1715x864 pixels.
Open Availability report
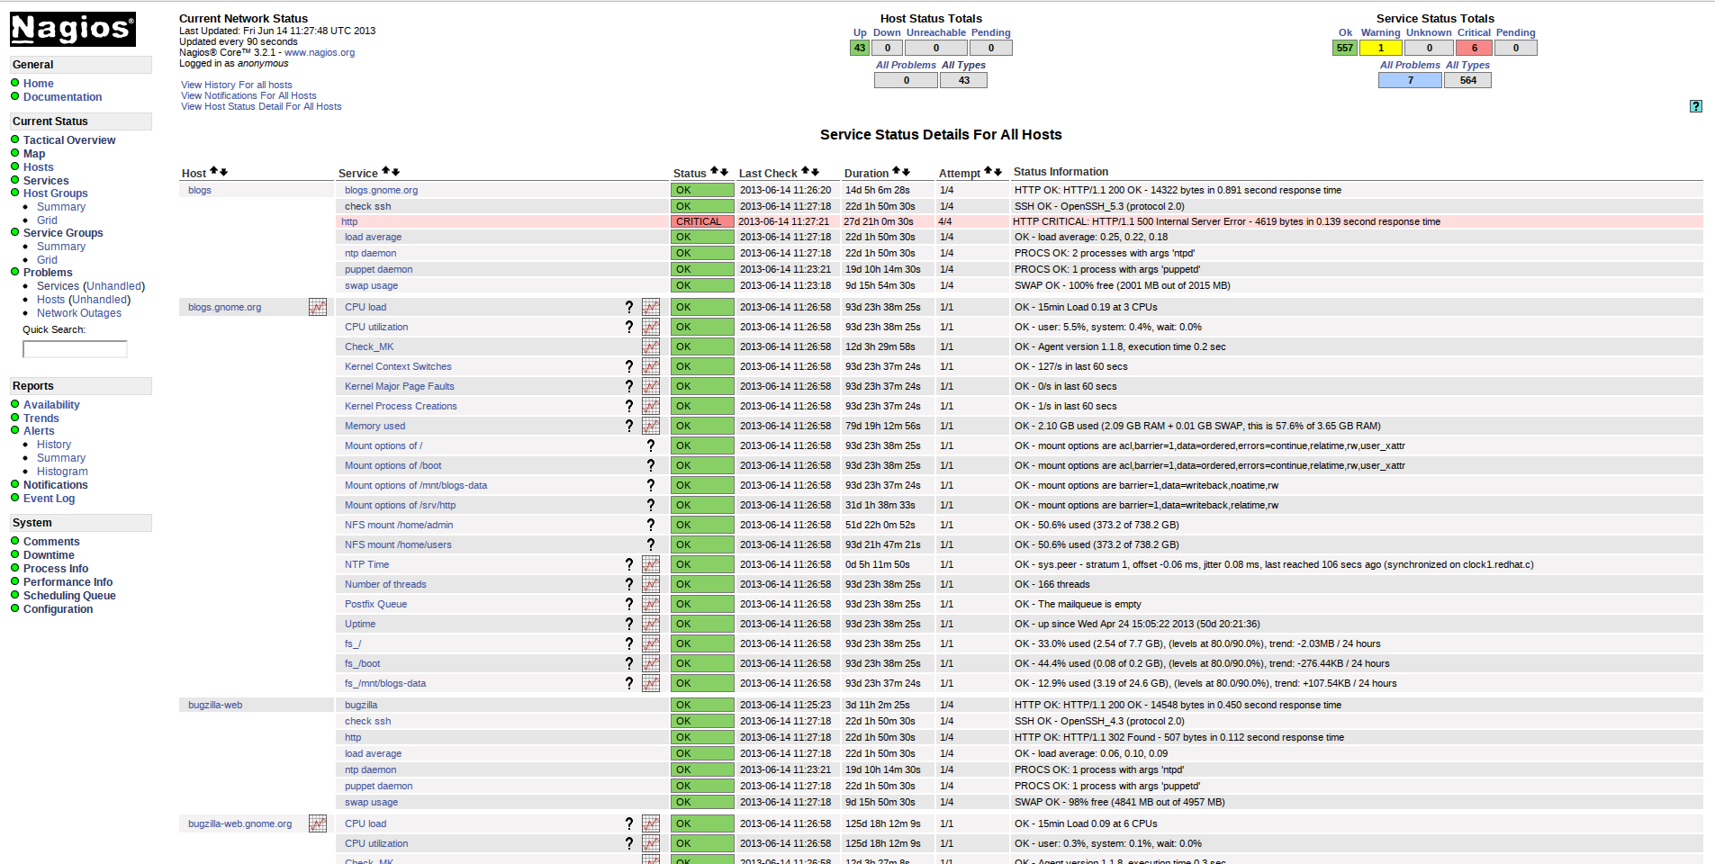[51, 405]
